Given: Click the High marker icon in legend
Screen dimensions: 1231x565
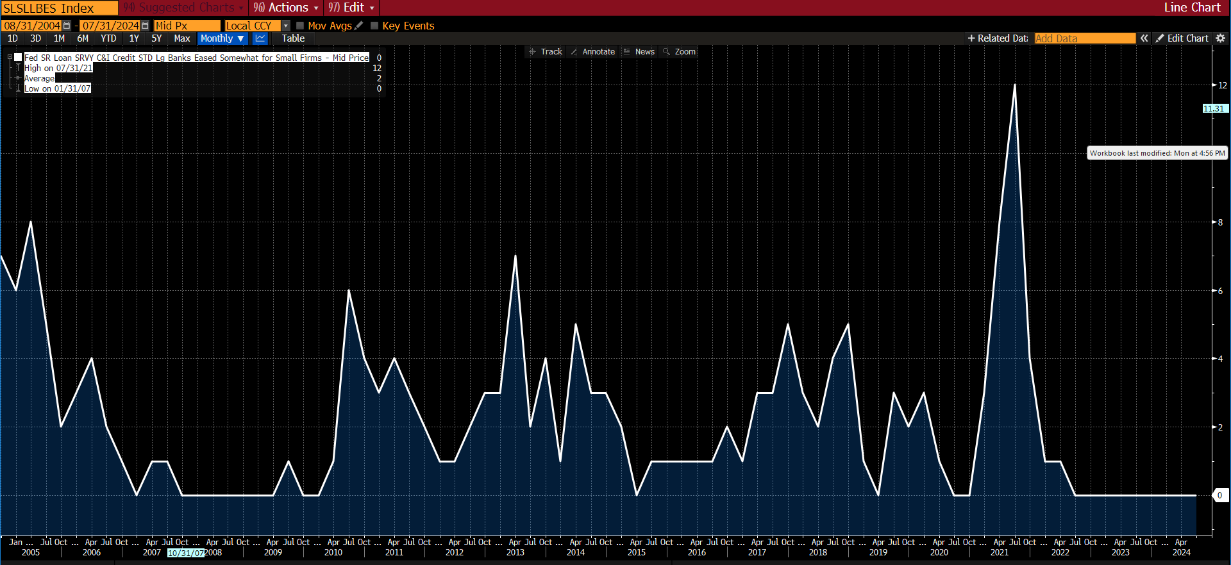Looking at the screenshot, I should click(19, 68).
